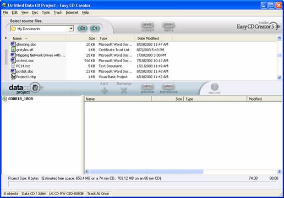Screen dimensions: 284x198
Task: Select the pcrdist.doc file icon
Action: pyautogui.click(x=13, y=71)
